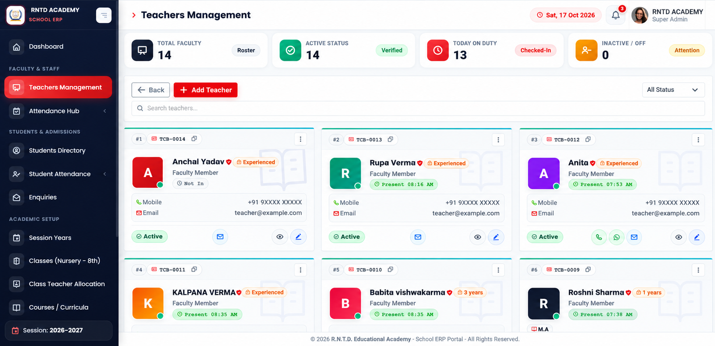Click the Checked-In badge
The image size is (715, 346).
[x=535, y=51]
